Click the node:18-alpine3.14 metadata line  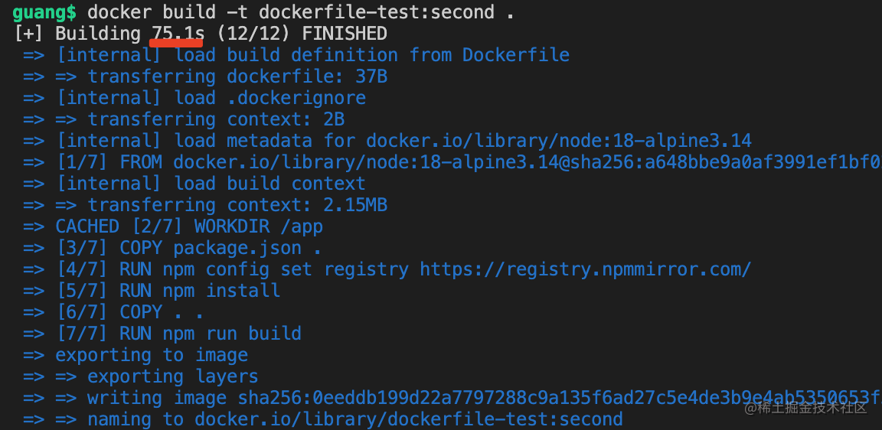click(404, 141)
